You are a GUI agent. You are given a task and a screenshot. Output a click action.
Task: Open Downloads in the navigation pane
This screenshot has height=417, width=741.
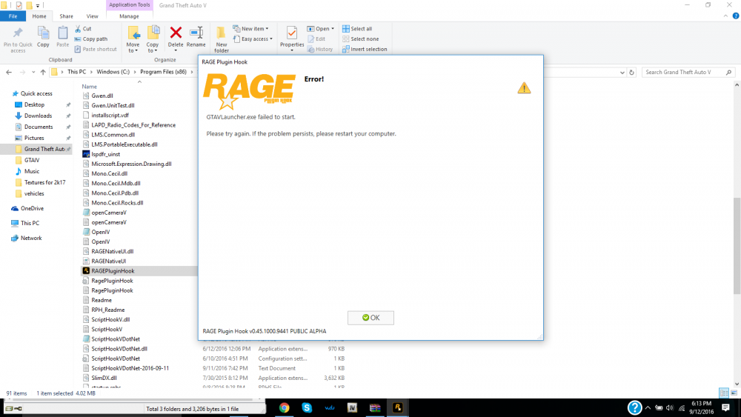click(x=39, y=116)
